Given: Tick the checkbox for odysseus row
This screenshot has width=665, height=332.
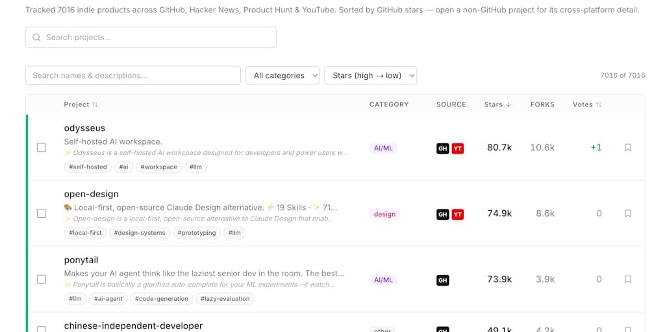Looking at the screenshot, I should (42, 147).
